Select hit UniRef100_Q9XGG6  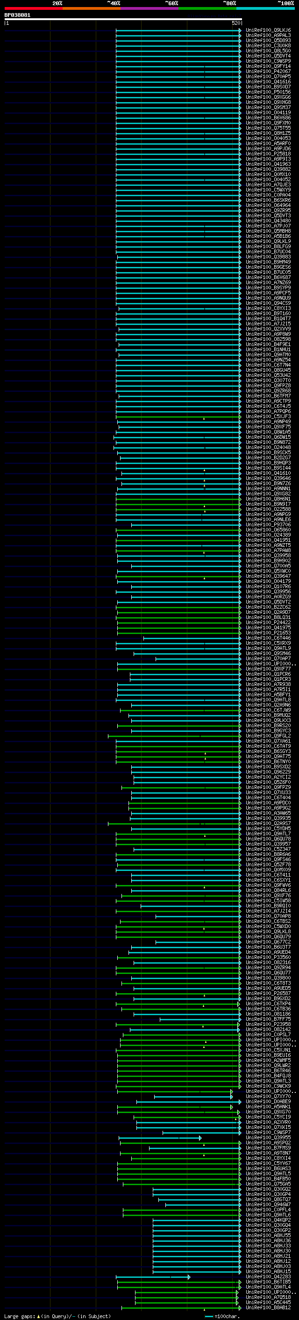pyautogui.click(x=268, y=97)
